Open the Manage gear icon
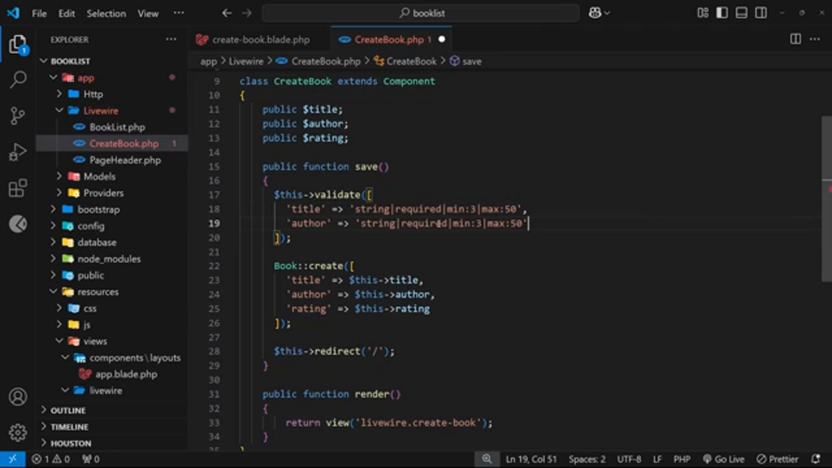This screenshot has height=468, width=832. pyautogui.click(x=18, y=432)
